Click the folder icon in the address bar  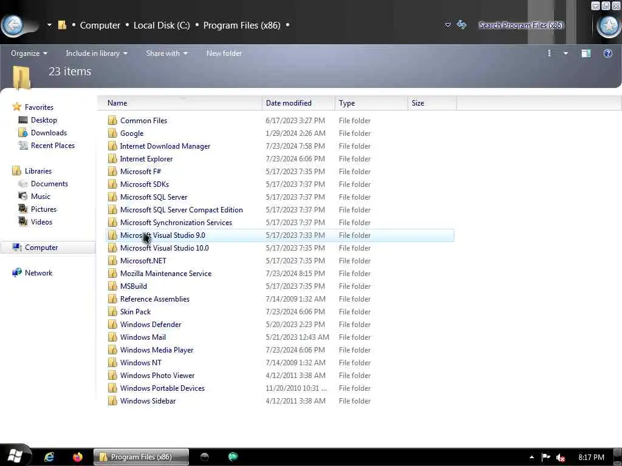pyautogui.click(x=62, y=25)
